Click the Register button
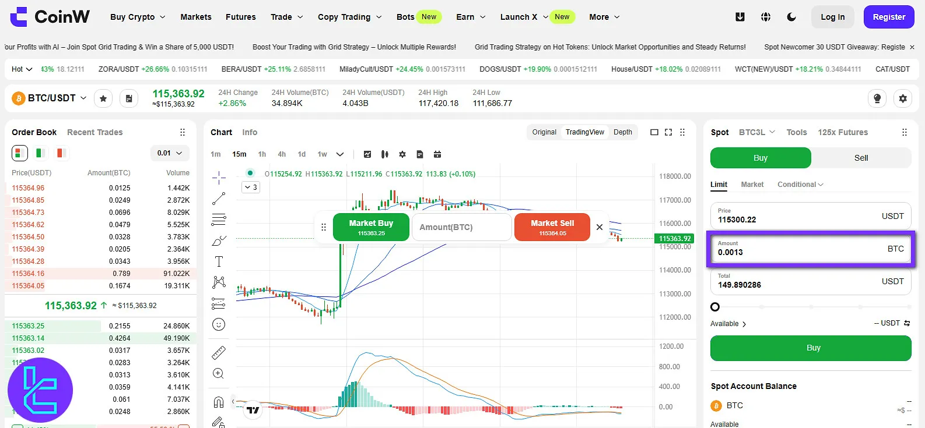The image size is (925, 428). point(889,17)
